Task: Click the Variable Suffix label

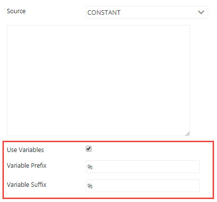Action: [x=26, y=184]
